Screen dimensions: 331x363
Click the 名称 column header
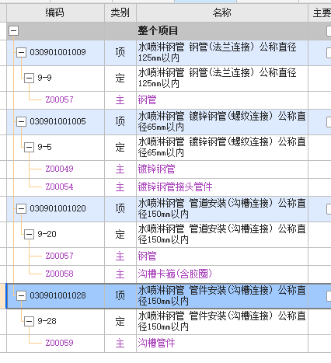[x=222, y=12]
